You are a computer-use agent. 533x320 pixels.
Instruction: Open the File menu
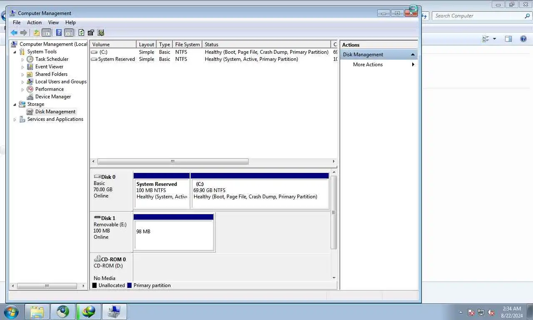point(17,22)
